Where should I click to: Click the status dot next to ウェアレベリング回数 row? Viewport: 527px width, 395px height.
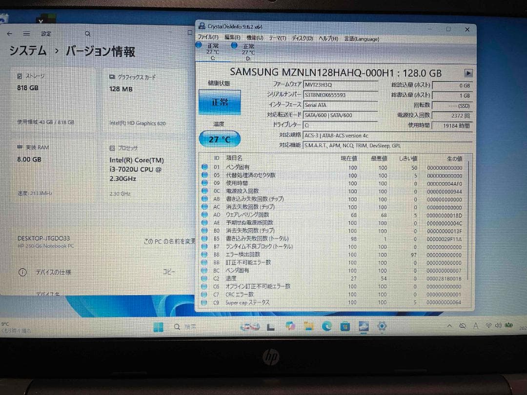pyautogui.click(x=205, y=215)
